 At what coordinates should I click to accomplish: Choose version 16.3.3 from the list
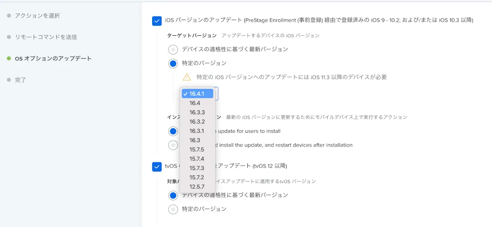[x=197, y=112]
